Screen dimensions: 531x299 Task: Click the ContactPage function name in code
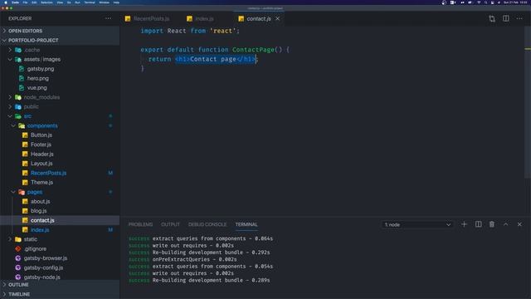pyautogui.click(x=253, y=50)
